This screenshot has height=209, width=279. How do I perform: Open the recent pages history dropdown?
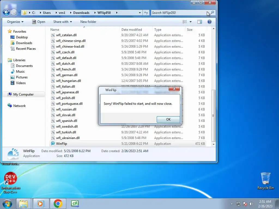[x=19, y=13]
